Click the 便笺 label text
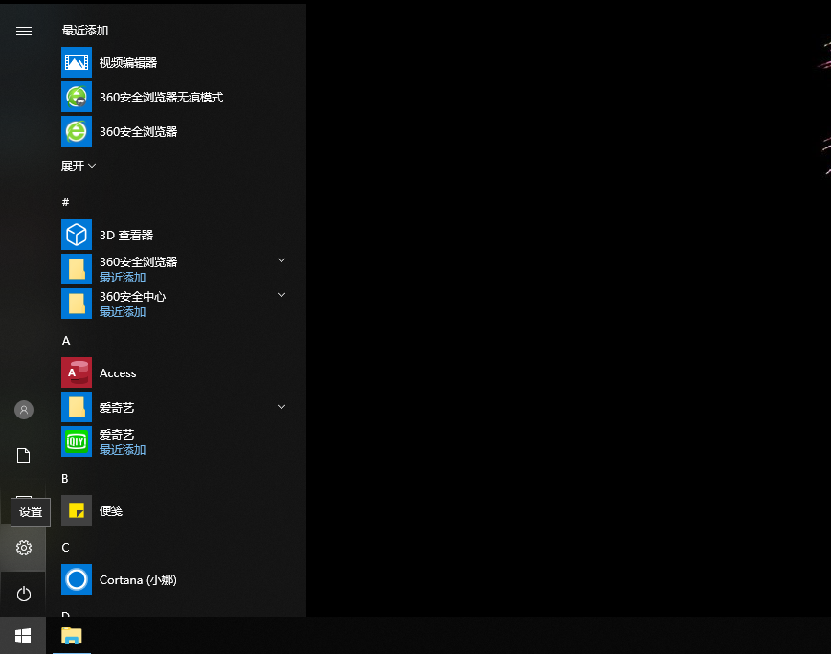 tap(111, 510)
